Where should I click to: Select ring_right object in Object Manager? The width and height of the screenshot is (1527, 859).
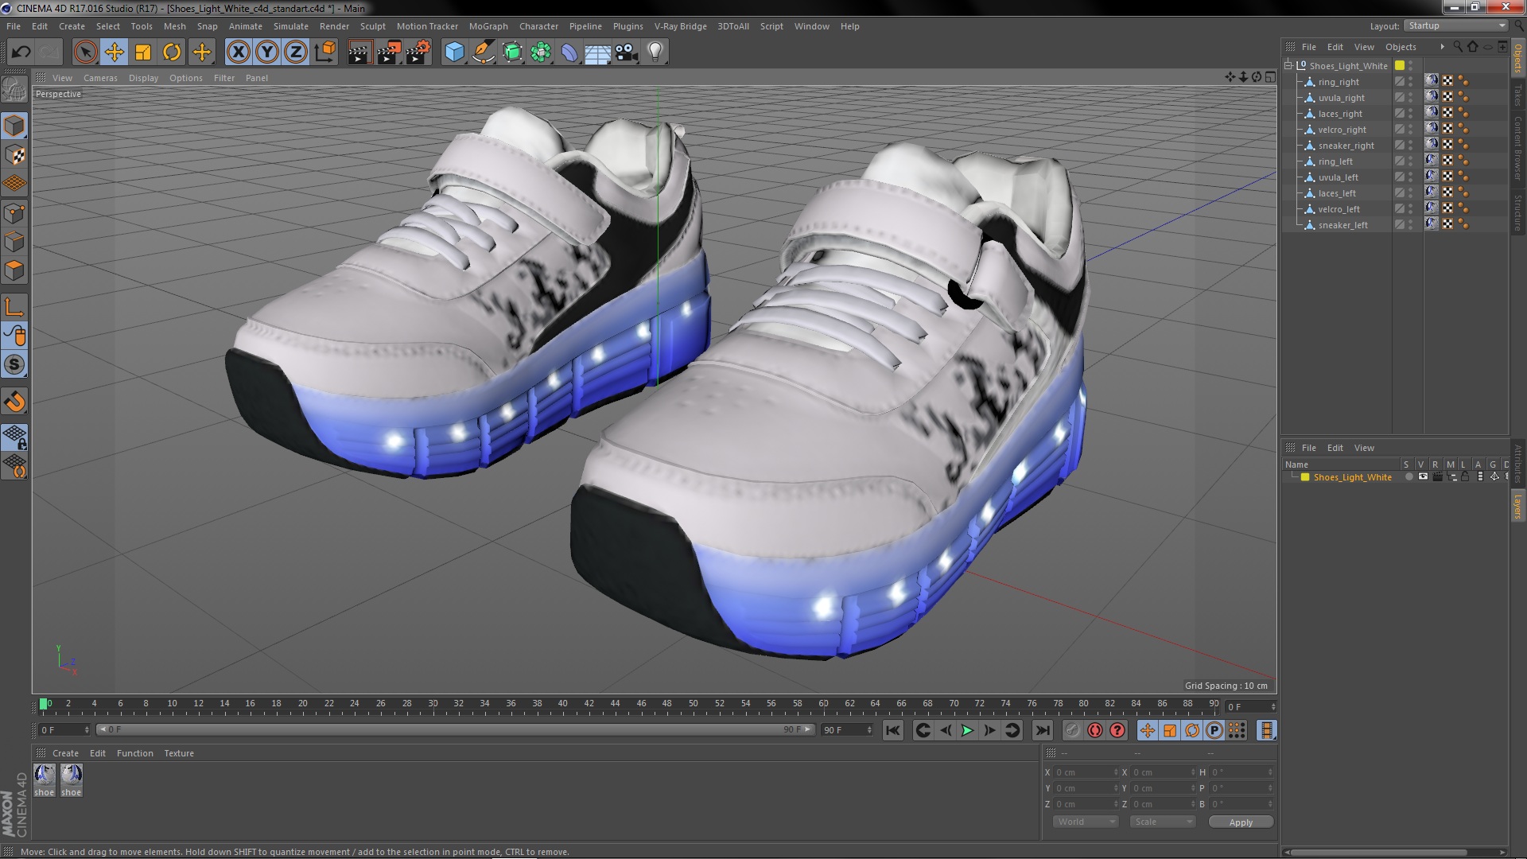(1339, 82)
